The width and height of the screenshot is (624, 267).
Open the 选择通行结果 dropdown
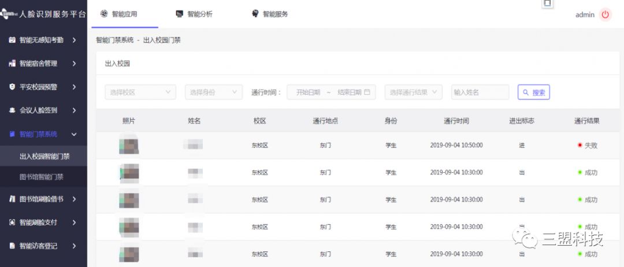pos(413,92)
